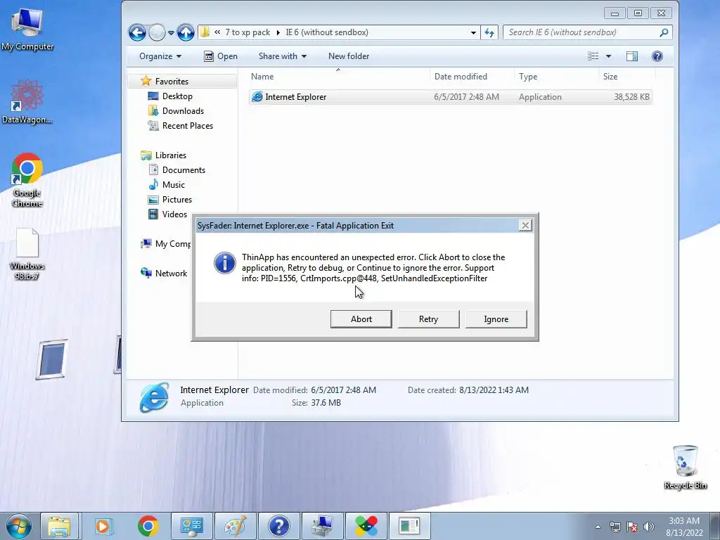Viewport: 720px width, 540px height.
Task: Click the network tray icon
Action: (615, 527)
